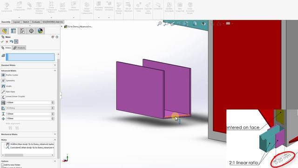Select the Path Mate option
This screenshot has width=298, height=168.
point(8,92)
